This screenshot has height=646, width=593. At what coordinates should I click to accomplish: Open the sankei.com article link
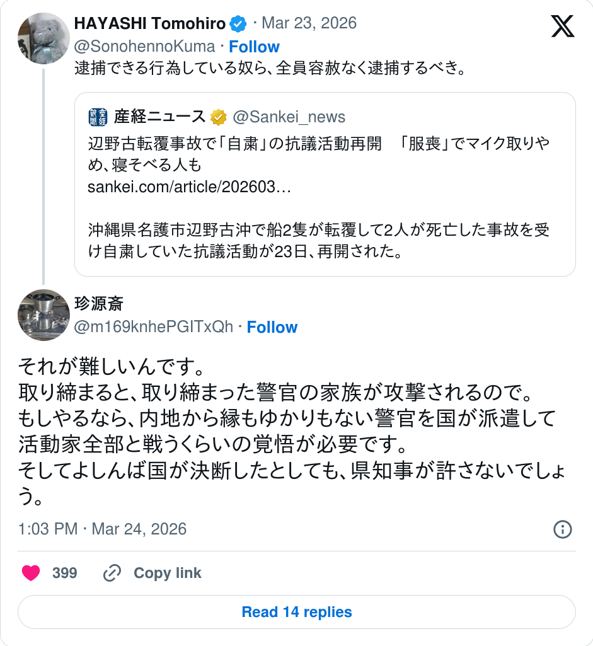[x=189, y=187]
